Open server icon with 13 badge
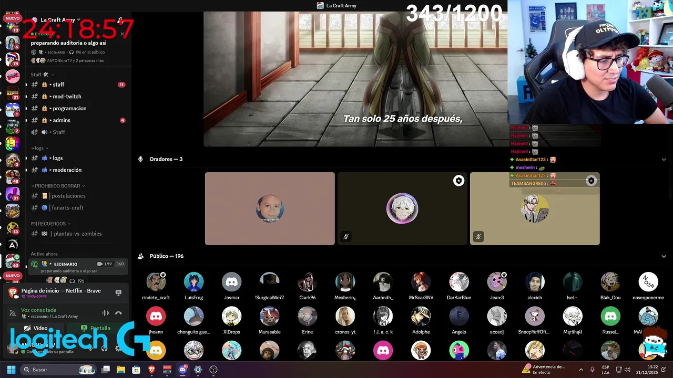 [x=12, y=227]
